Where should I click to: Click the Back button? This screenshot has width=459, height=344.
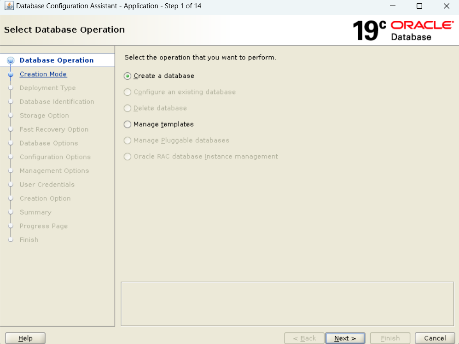coord(304,338)
